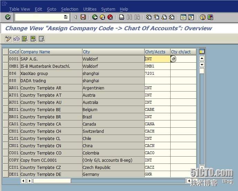Open the Table View menu

pyautogui.click(x=20, y=9)
